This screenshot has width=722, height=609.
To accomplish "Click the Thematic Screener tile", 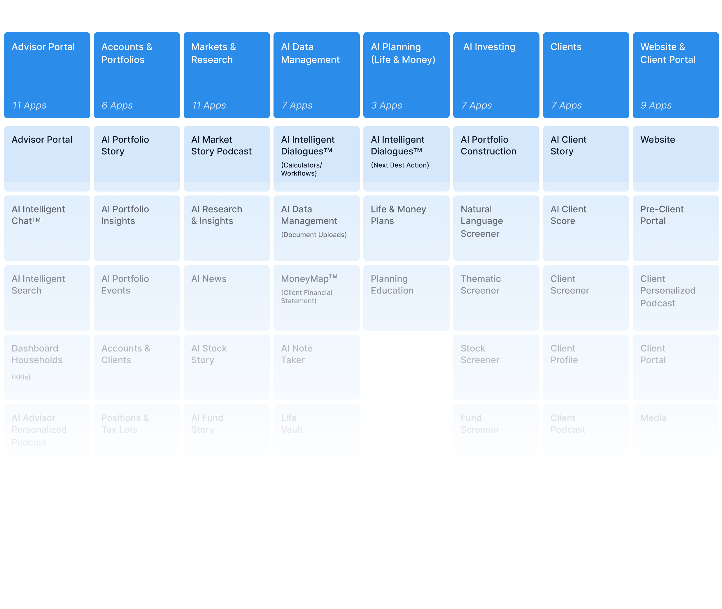I will (x=496, y=297).
